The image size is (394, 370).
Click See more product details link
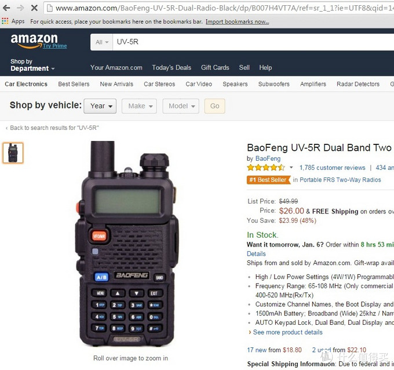click(x=287, y=332)
